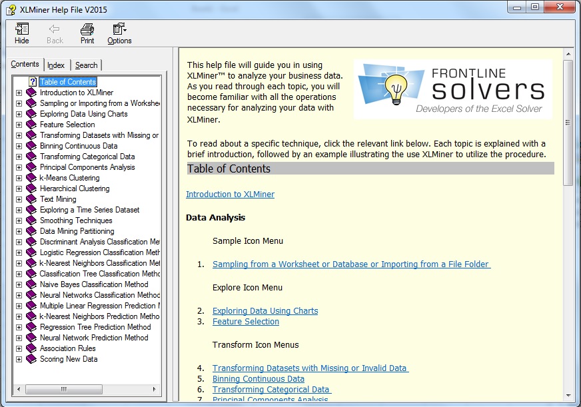
Task: Click the Frontline Solvers logo image
Action: pyautogui.click(x=455, y=87)
